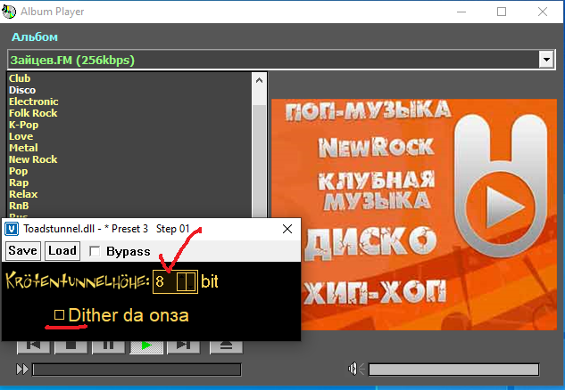Click the previous track button
565x390 pixels.
34,346
